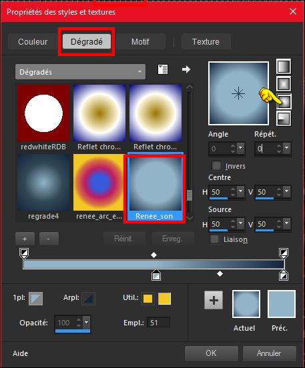Switch to the Texture tab

point(206,42)
